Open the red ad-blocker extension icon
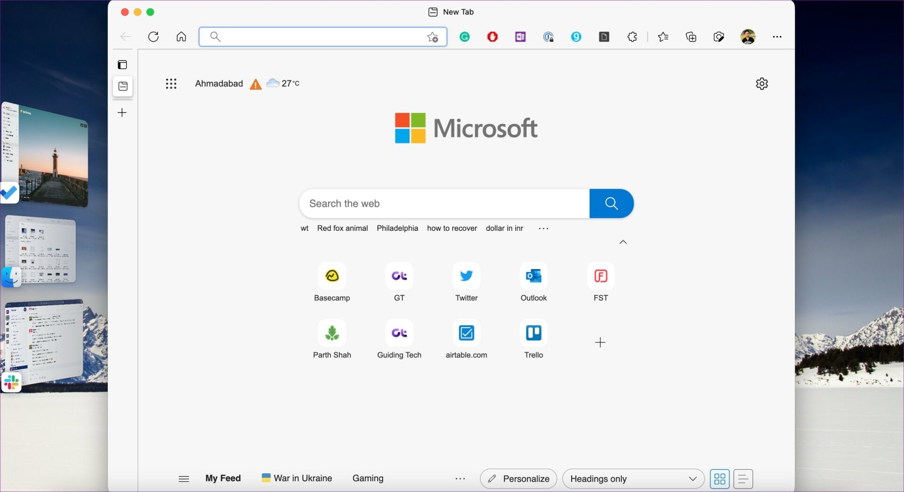 click(492, 37)
